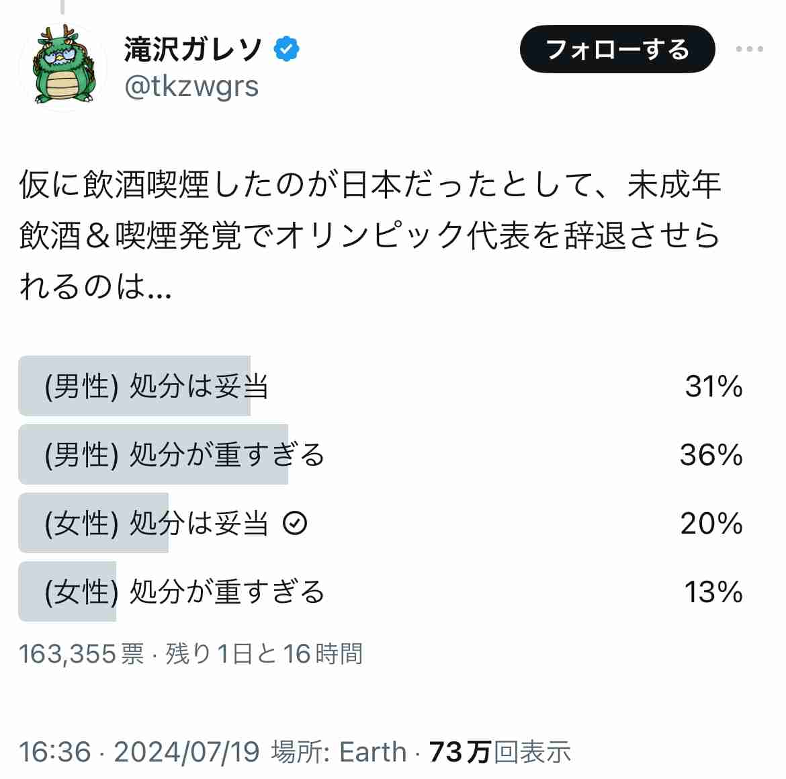The width and height of the screenshot is (786, 779).
Task: Click the display name 滝沢ガレソ
Action: pyautogui.click(x=193, y=49)
